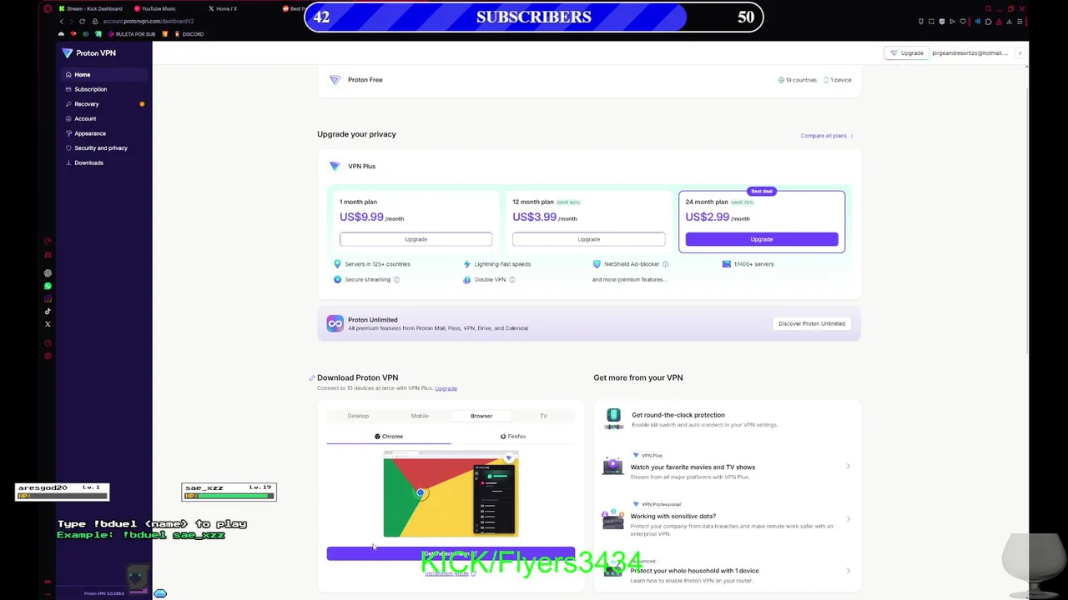Image resolution: width=1068 pixels, height=600 pixels.
Task: Open X from the Opera sidebar
Action: [x=48, y=324]
